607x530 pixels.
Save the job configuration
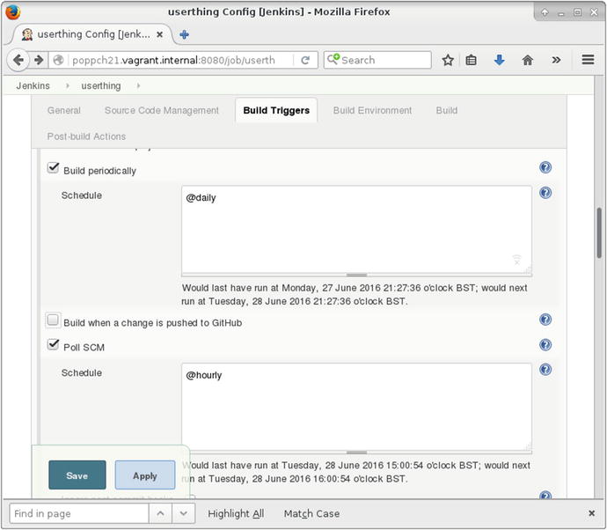77,475
